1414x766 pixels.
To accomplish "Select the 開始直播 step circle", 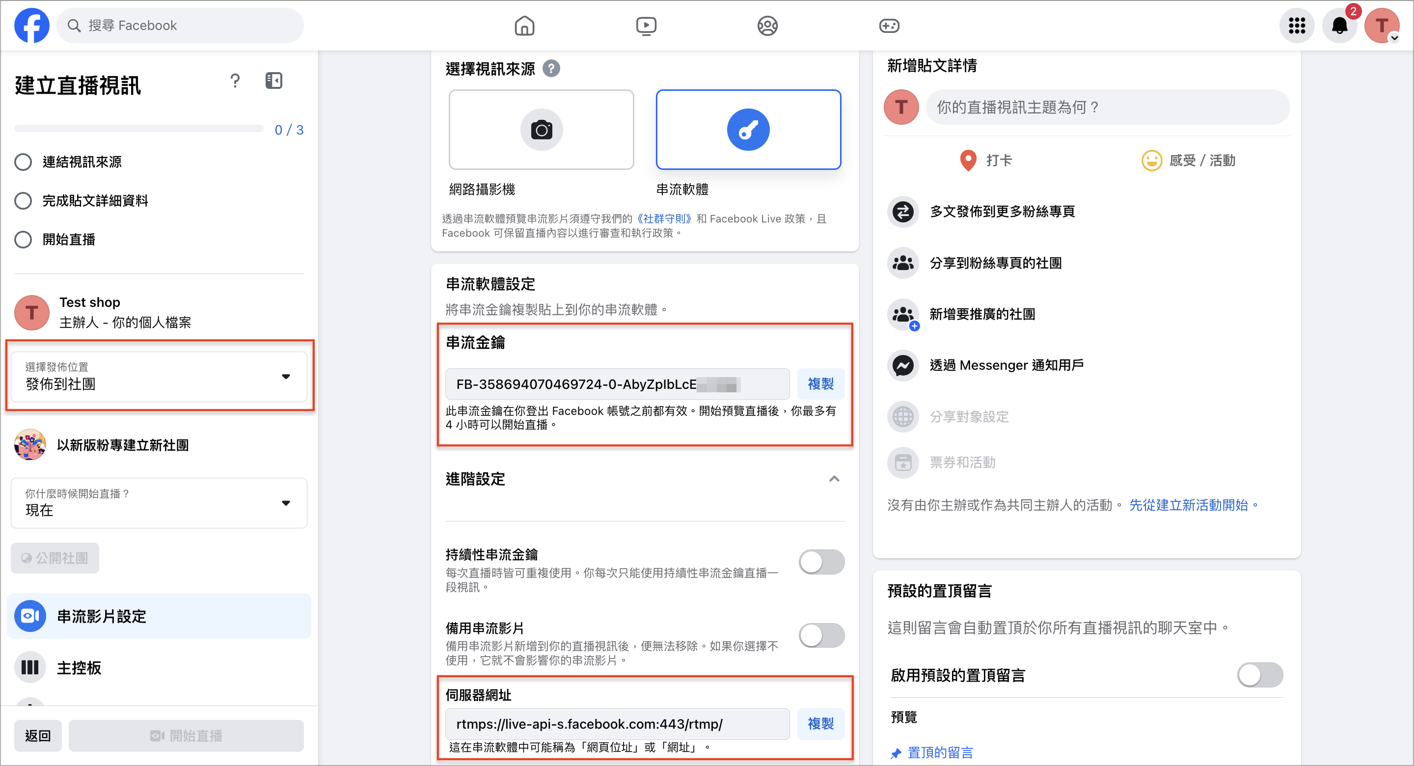I will point(23,240).
